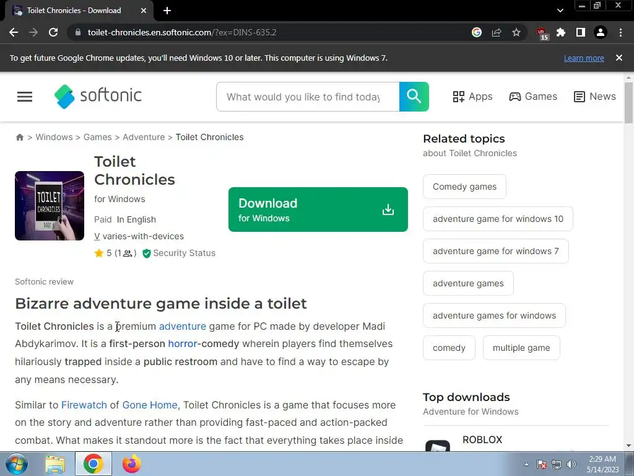Screen dimensions: 634x476
Task: Open the Apps section
Action: pyautogui.click(x=472, y=96)
